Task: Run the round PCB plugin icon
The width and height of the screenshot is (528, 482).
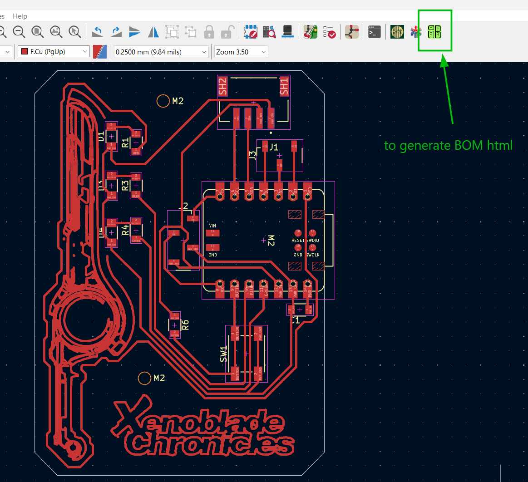Action: point(397,32)
